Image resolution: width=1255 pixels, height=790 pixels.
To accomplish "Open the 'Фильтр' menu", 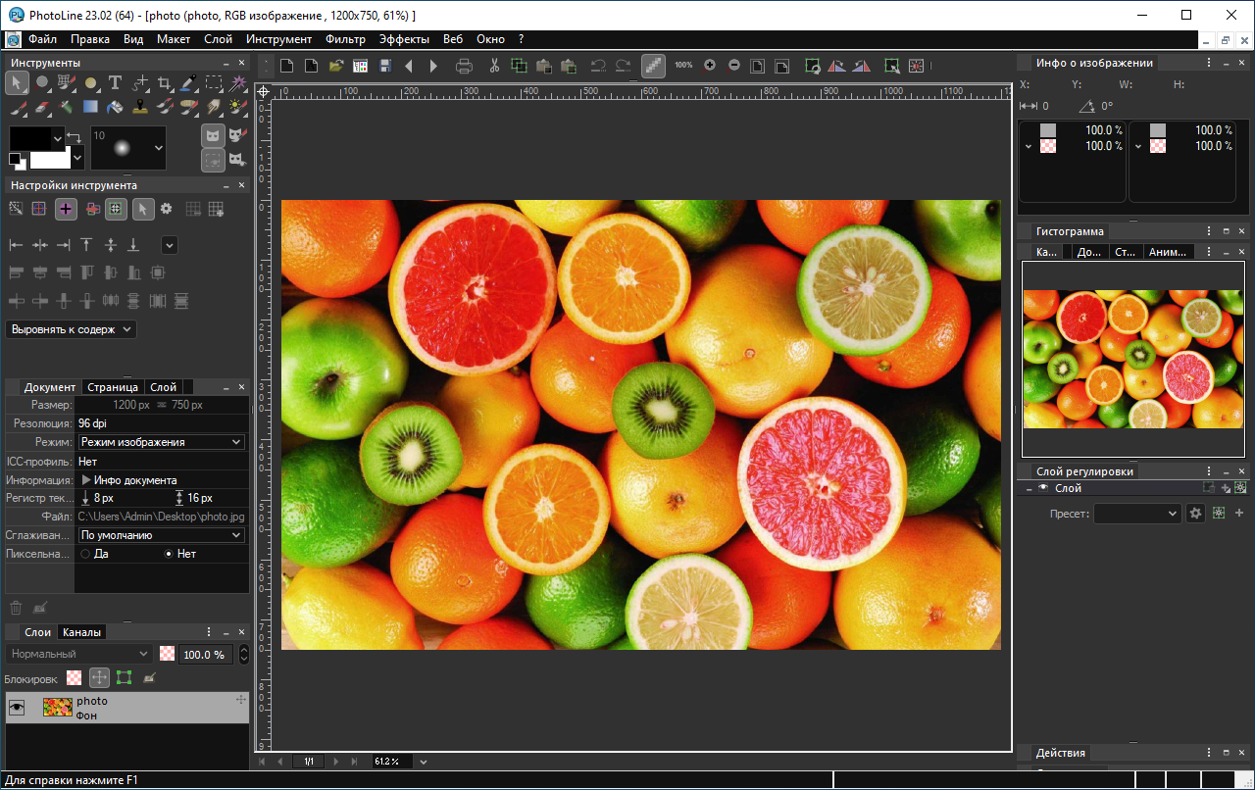I will [x=345, y=39].
